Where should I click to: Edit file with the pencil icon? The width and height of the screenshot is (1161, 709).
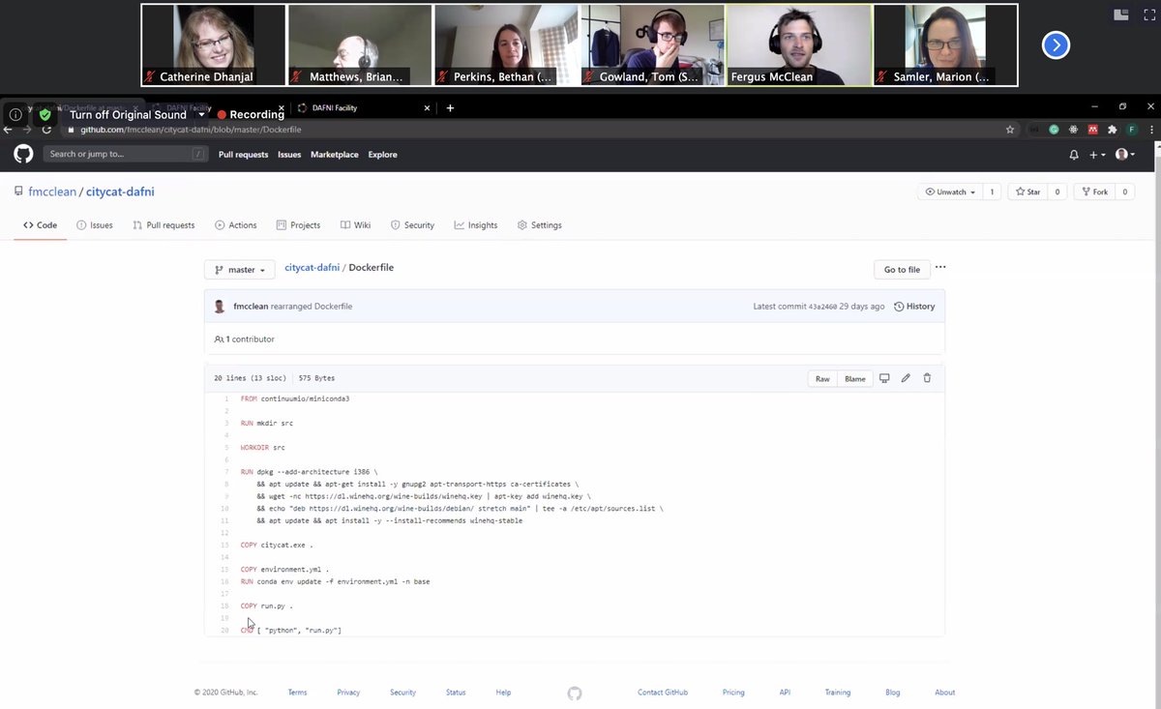(906, 378)
